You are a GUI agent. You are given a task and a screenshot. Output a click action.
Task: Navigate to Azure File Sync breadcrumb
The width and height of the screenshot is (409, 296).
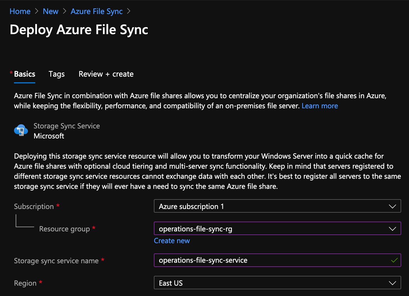(97, 11)
